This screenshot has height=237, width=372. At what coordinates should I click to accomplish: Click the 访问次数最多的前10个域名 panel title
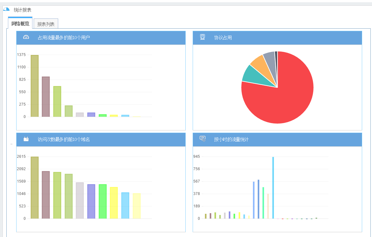click(64, 139)
